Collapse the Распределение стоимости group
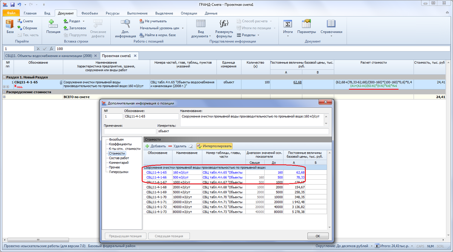Viewport: 453px width, 252px height. coord(4,92)
